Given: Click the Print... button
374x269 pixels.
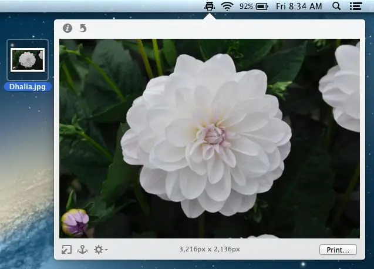Looking at the screenshot, I should click(338, 250).
